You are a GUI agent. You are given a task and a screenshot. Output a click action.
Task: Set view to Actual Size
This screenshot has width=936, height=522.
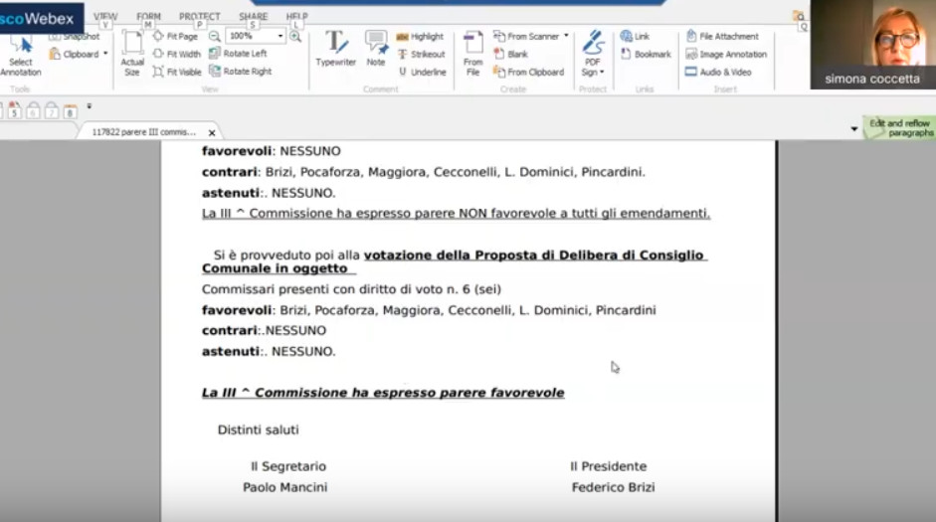(132, 54)
